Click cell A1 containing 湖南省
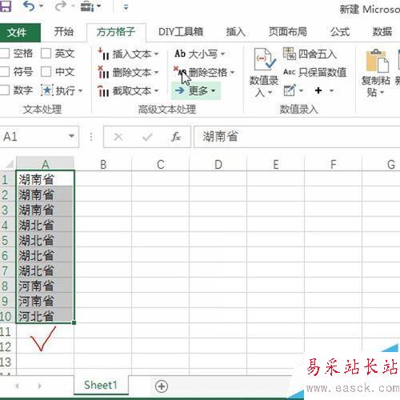The image size is (400, 400). (45, 179)
